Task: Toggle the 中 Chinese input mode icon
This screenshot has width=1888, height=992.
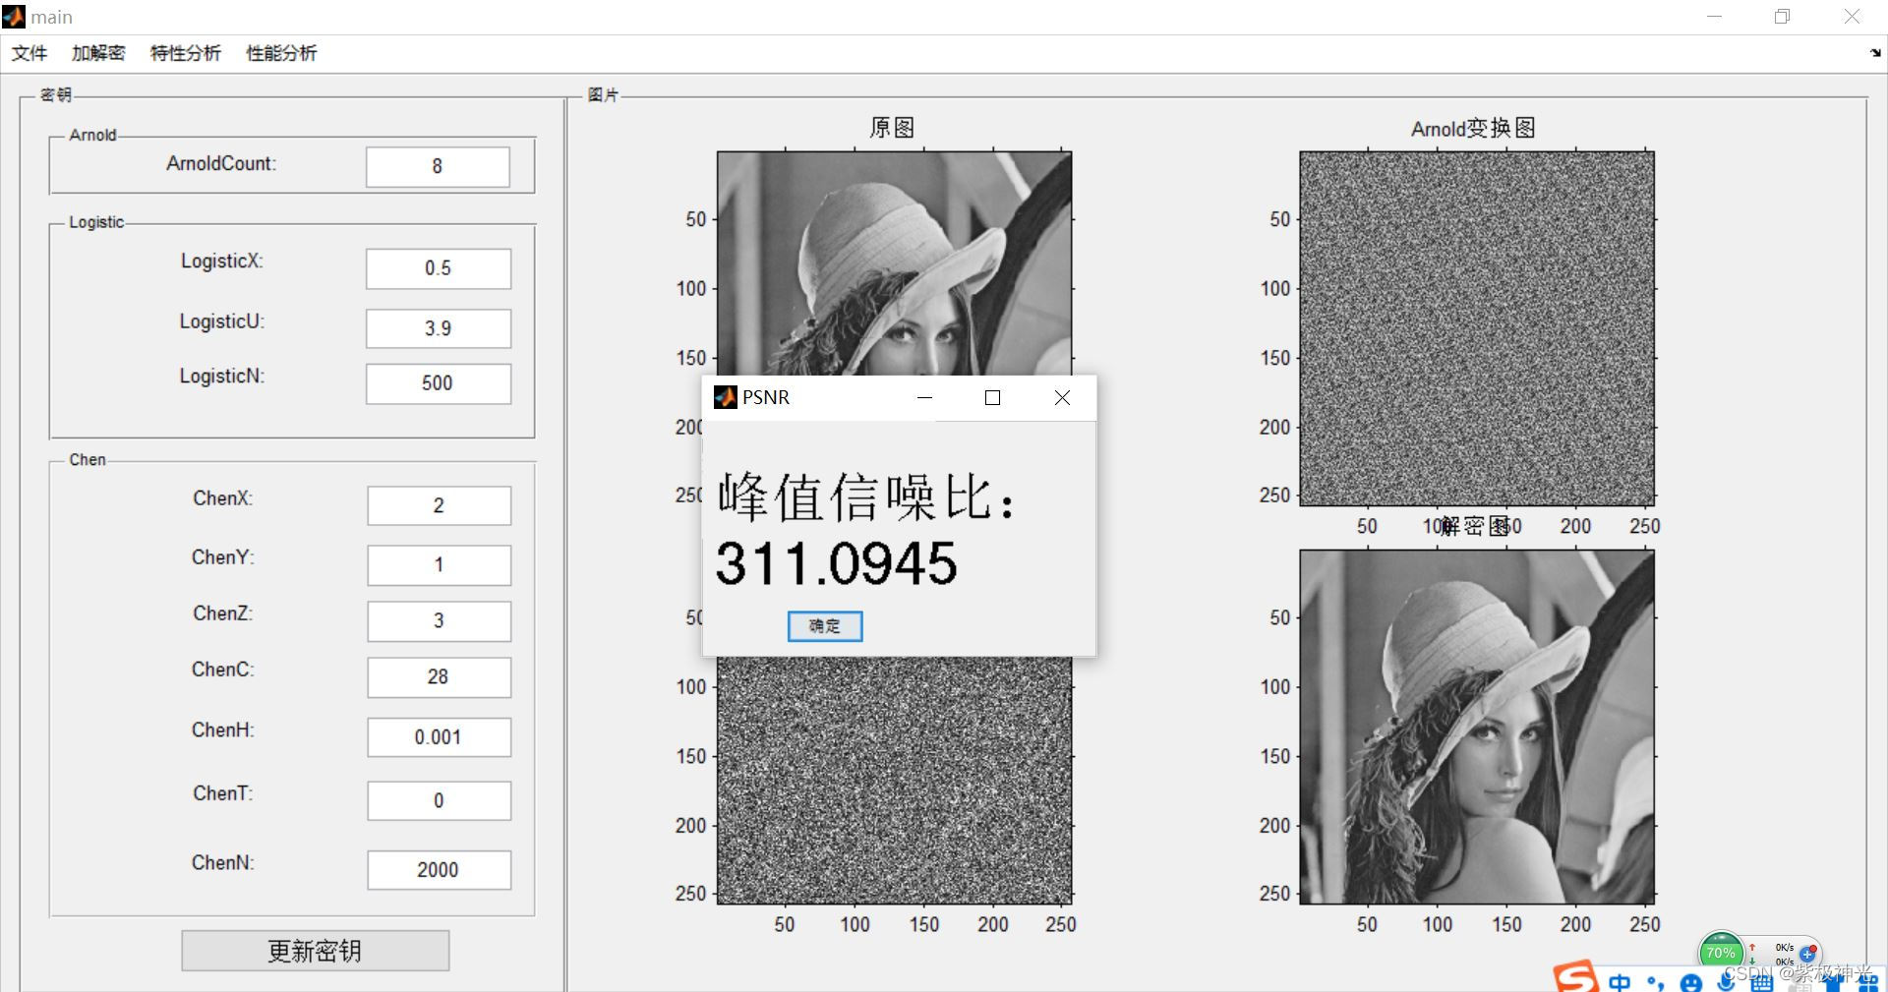Action: pos(1620,981)
